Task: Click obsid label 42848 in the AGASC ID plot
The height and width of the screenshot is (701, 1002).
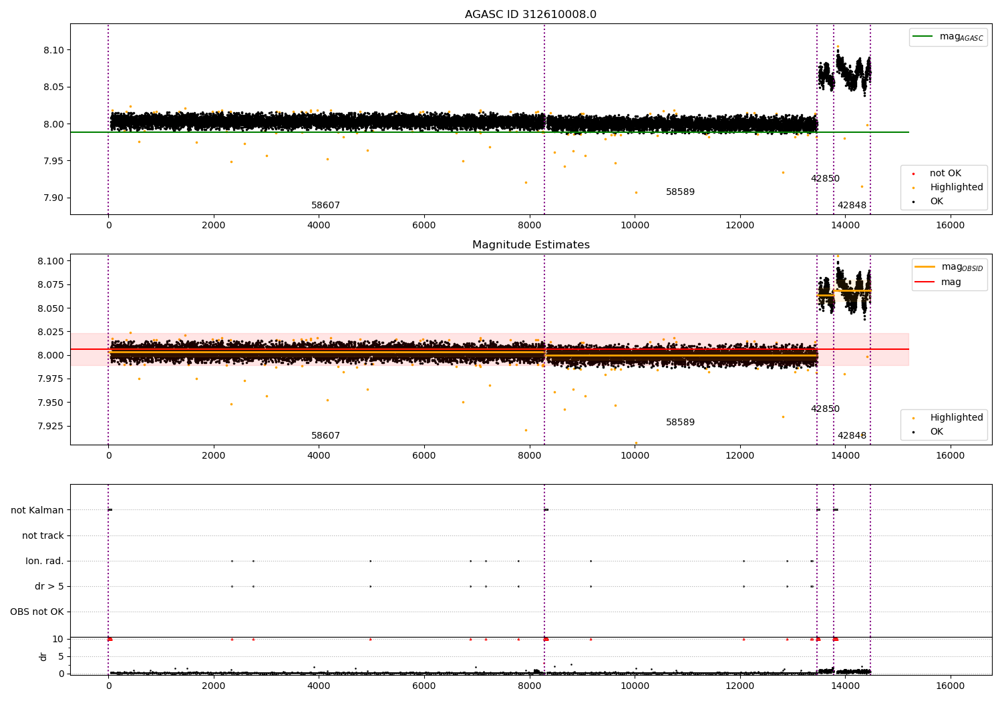Action: pyautogui.click(x=852, y=206)
